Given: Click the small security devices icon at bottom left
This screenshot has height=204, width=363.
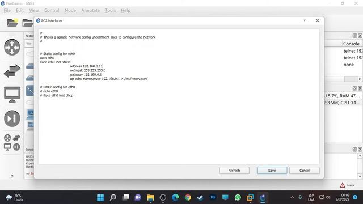Looking at the screenshot, I should [16, 147].
